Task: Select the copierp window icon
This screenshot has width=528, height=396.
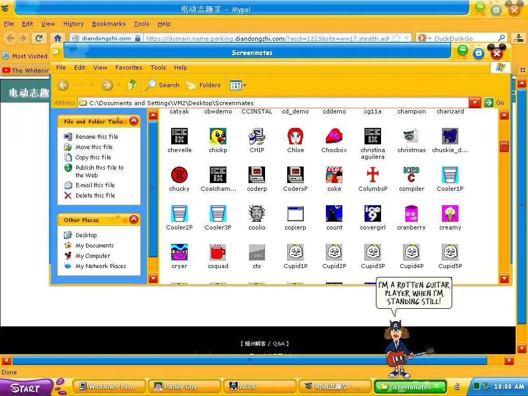Action: pyautogui.click(x=295, y=213)
